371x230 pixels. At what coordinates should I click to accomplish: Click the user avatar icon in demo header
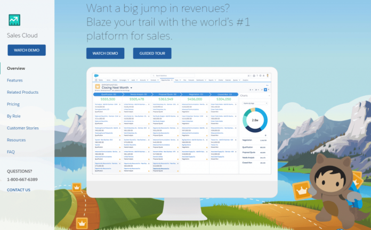click(x=268, y=76)
